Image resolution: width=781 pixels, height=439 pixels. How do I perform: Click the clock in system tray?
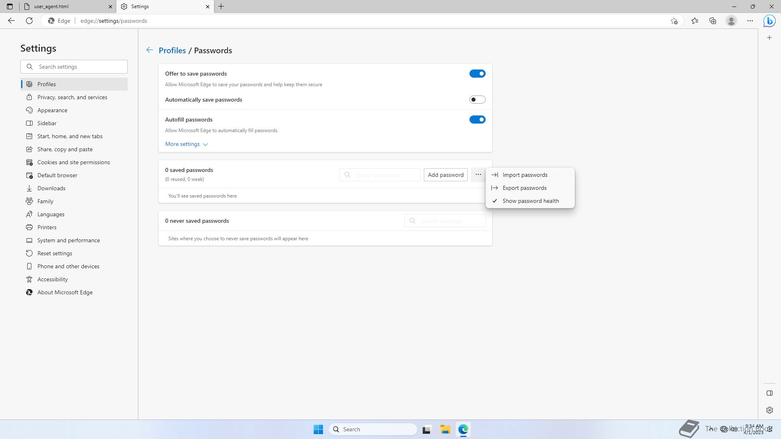coord(754,429)
